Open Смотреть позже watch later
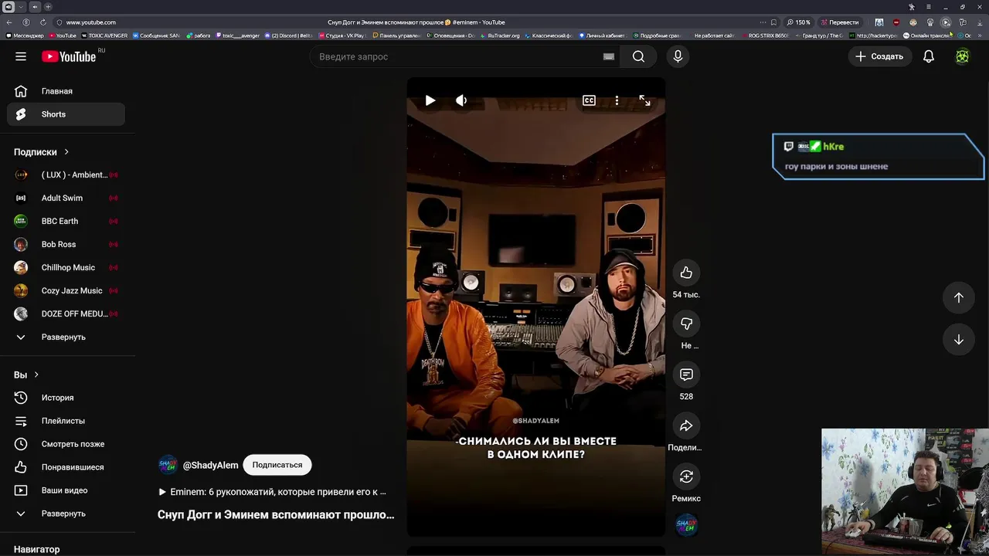 pos(66,444)
